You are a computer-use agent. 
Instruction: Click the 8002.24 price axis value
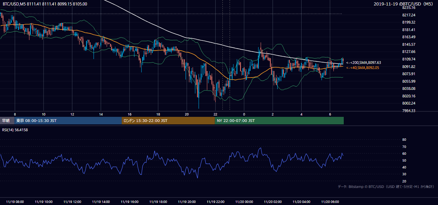click(x=409, y=103)
